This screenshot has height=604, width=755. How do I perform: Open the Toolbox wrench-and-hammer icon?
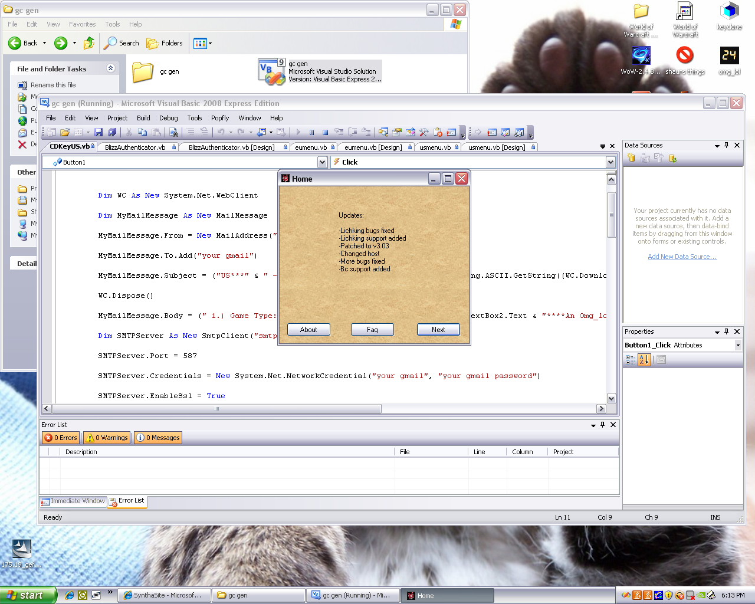tap(424, 132)
